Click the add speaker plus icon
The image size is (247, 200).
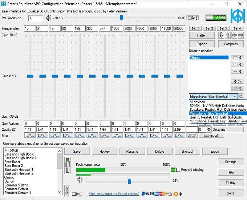[x=237, y=64]
